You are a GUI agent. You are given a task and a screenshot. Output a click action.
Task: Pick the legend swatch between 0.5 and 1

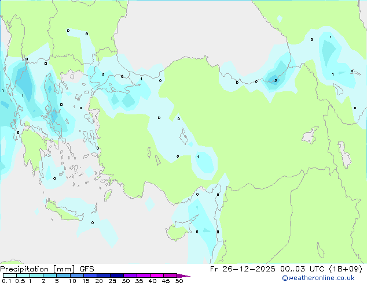click(23, 275)
